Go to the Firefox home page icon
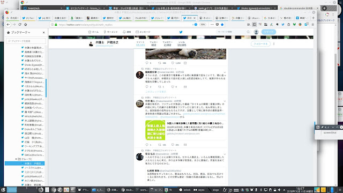This screenshot has width=343, height=193. click(x=25, y=25)
